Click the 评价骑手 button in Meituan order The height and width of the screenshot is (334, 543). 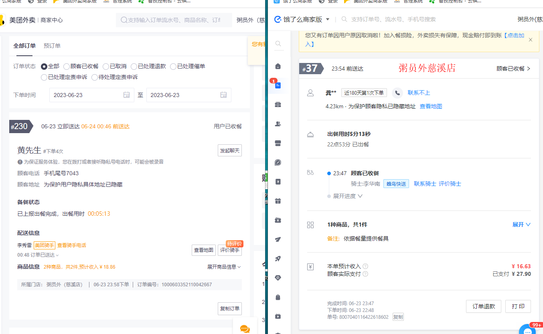(230, 250)
